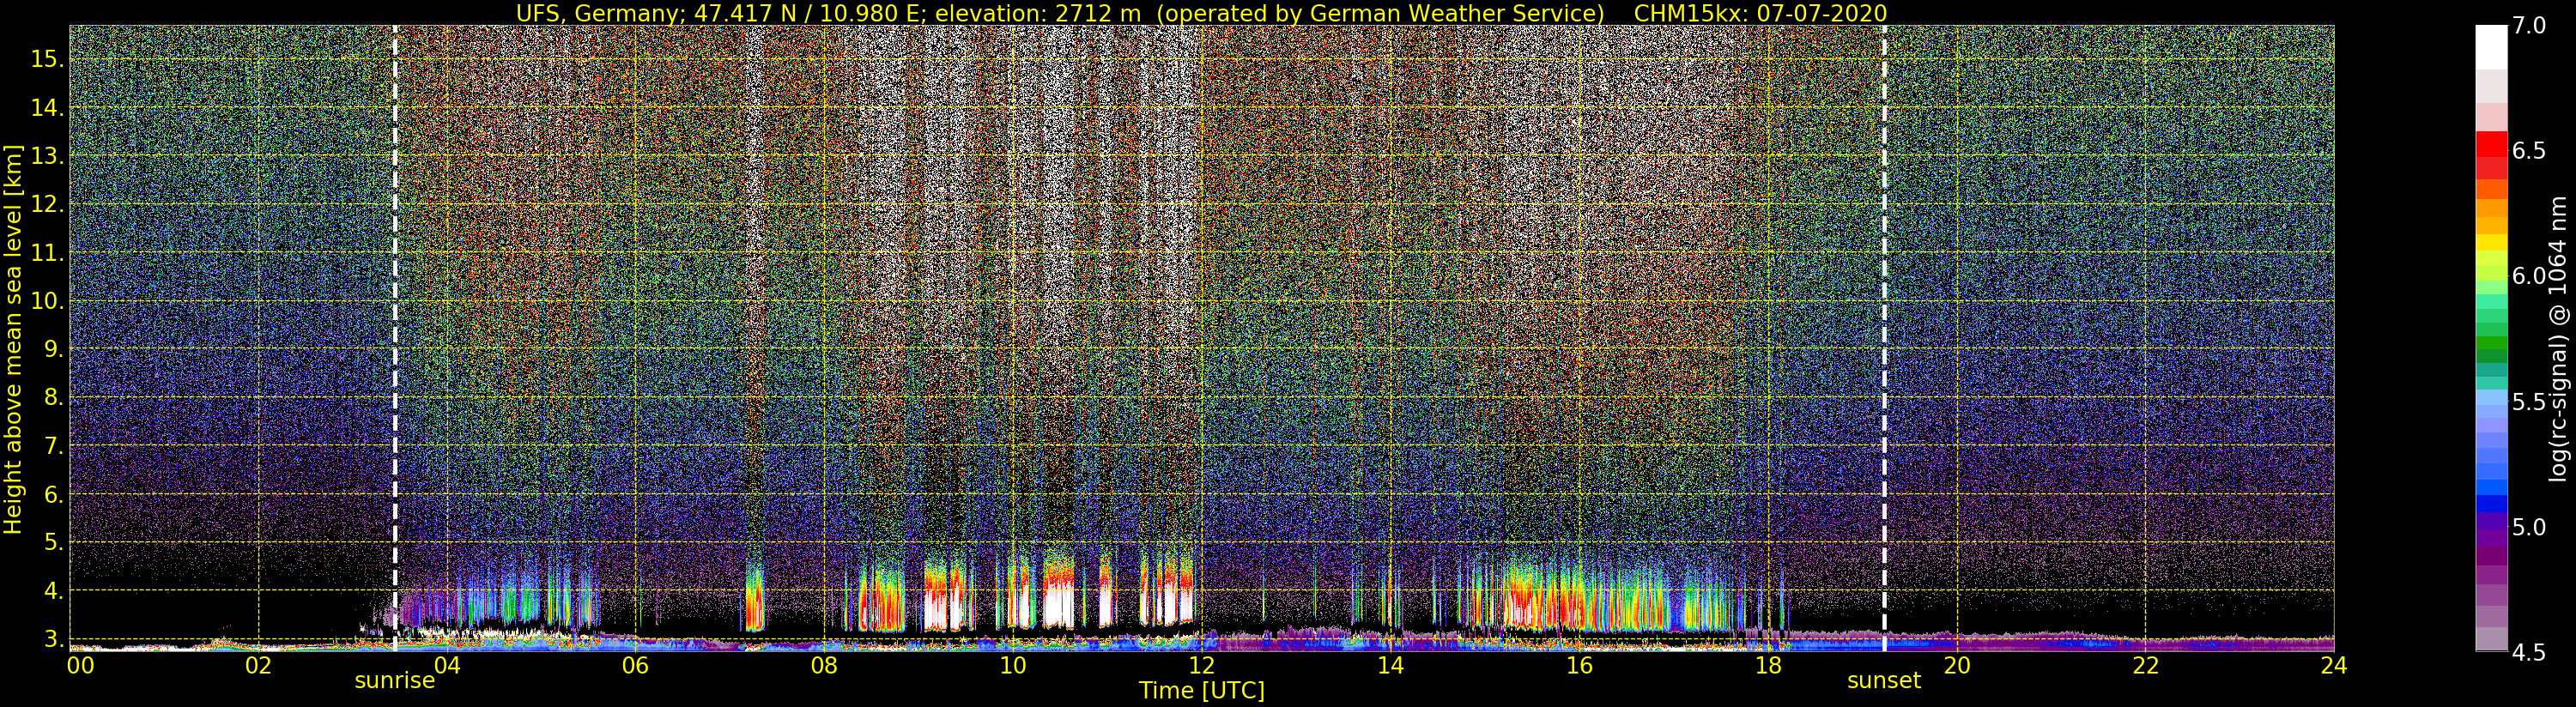Click the x-axis tick label '10'
The height and width of the screenshot is (707, 2576).
1013,666
